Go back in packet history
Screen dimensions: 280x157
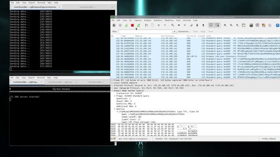(179, 25)
